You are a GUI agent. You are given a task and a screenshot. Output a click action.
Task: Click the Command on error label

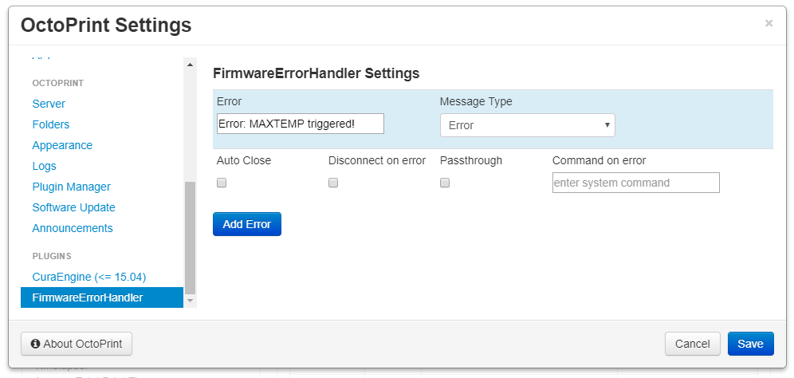tap(599, 160)
